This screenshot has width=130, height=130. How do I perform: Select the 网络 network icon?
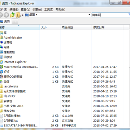click(1, 47)
